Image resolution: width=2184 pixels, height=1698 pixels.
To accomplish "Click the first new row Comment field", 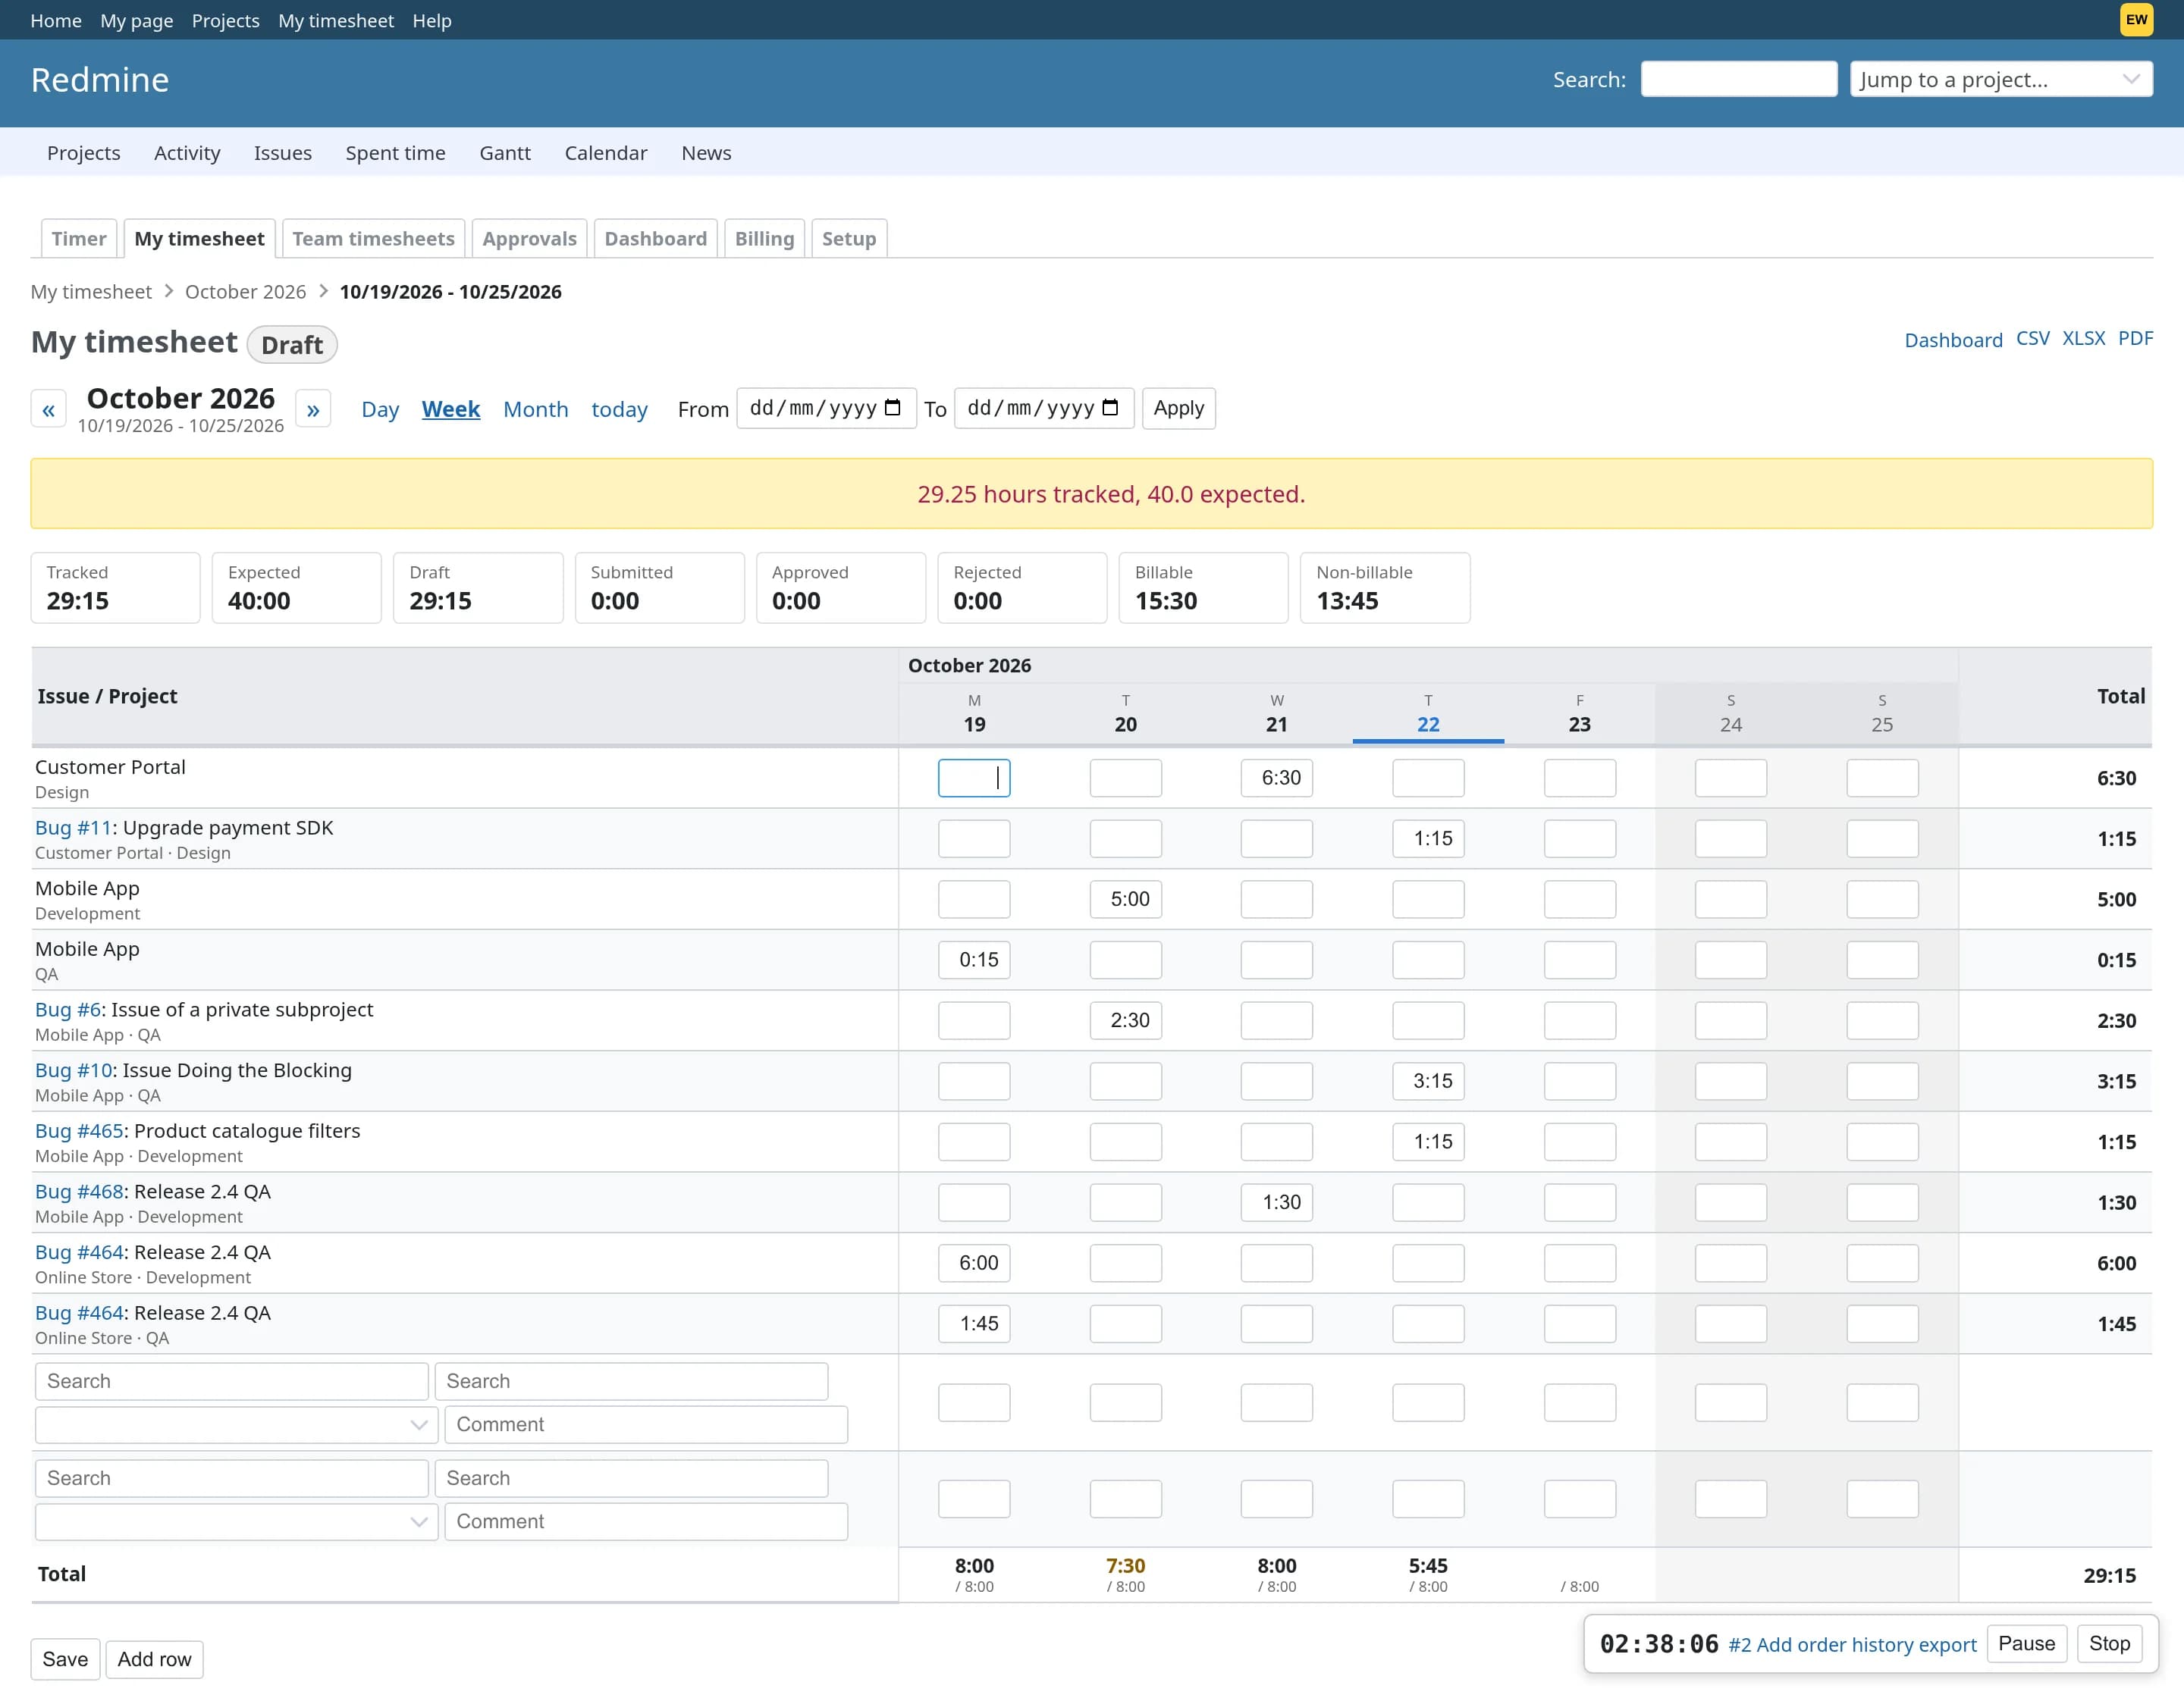I will [x=646, y=1424].
